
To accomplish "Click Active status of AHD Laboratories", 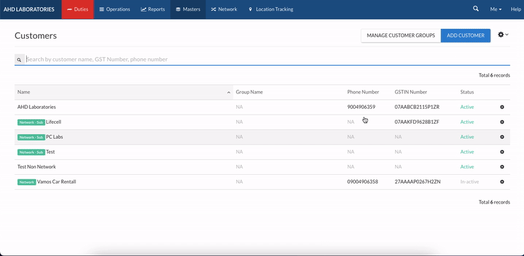I will 467,107.
